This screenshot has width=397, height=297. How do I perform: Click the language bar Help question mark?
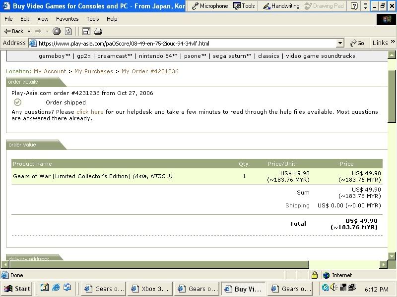(x=354, y=6)
